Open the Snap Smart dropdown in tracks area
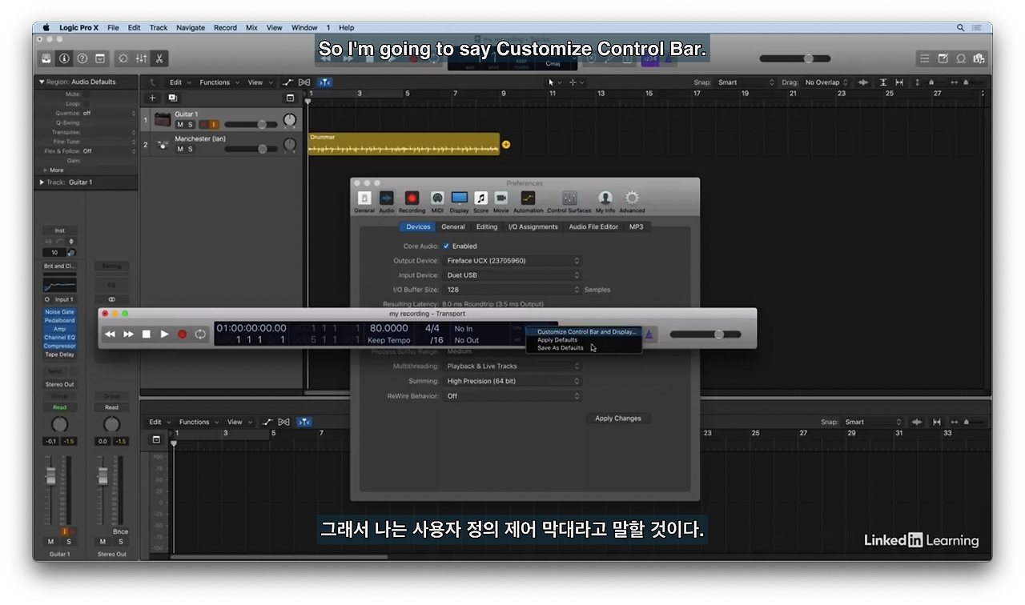1025x605 pixels. coord(746,82)
